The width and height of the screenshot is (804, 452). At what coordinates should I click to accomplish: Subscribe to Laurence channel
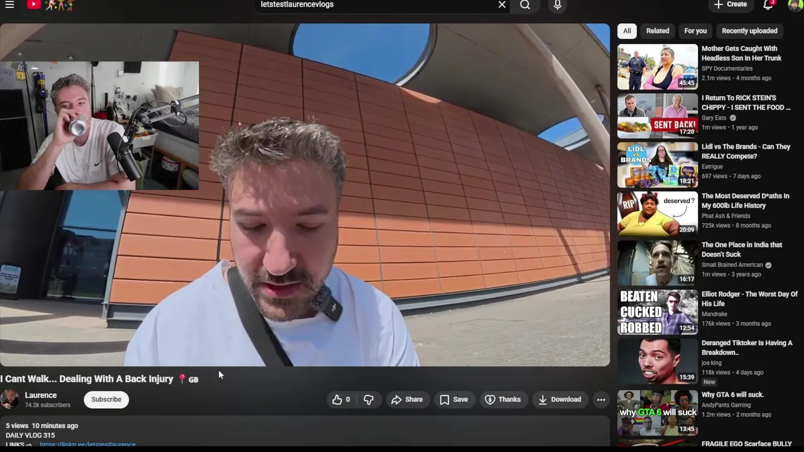coord(106,399)
